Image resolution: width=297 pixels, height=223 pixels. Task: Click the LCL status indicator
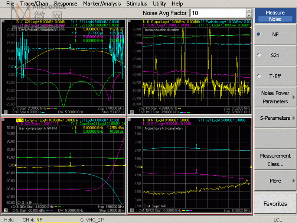278,220
